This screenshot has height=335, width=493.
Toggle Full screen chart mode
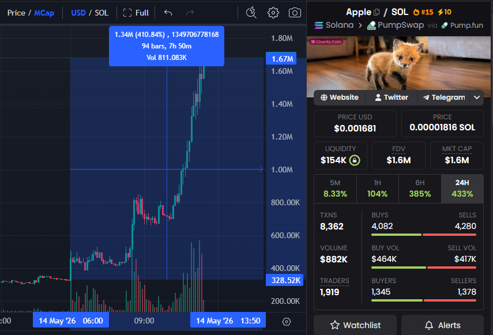tap(136, 13)
